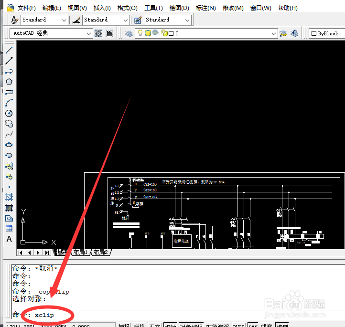Select the Ellipse Arc tool
The image size is (345, 327).
coord(9,155)
